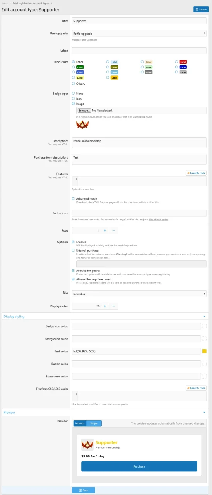Open the yellow Text color swatch
The height and width of the screenshot is (495, 212).
204,351
